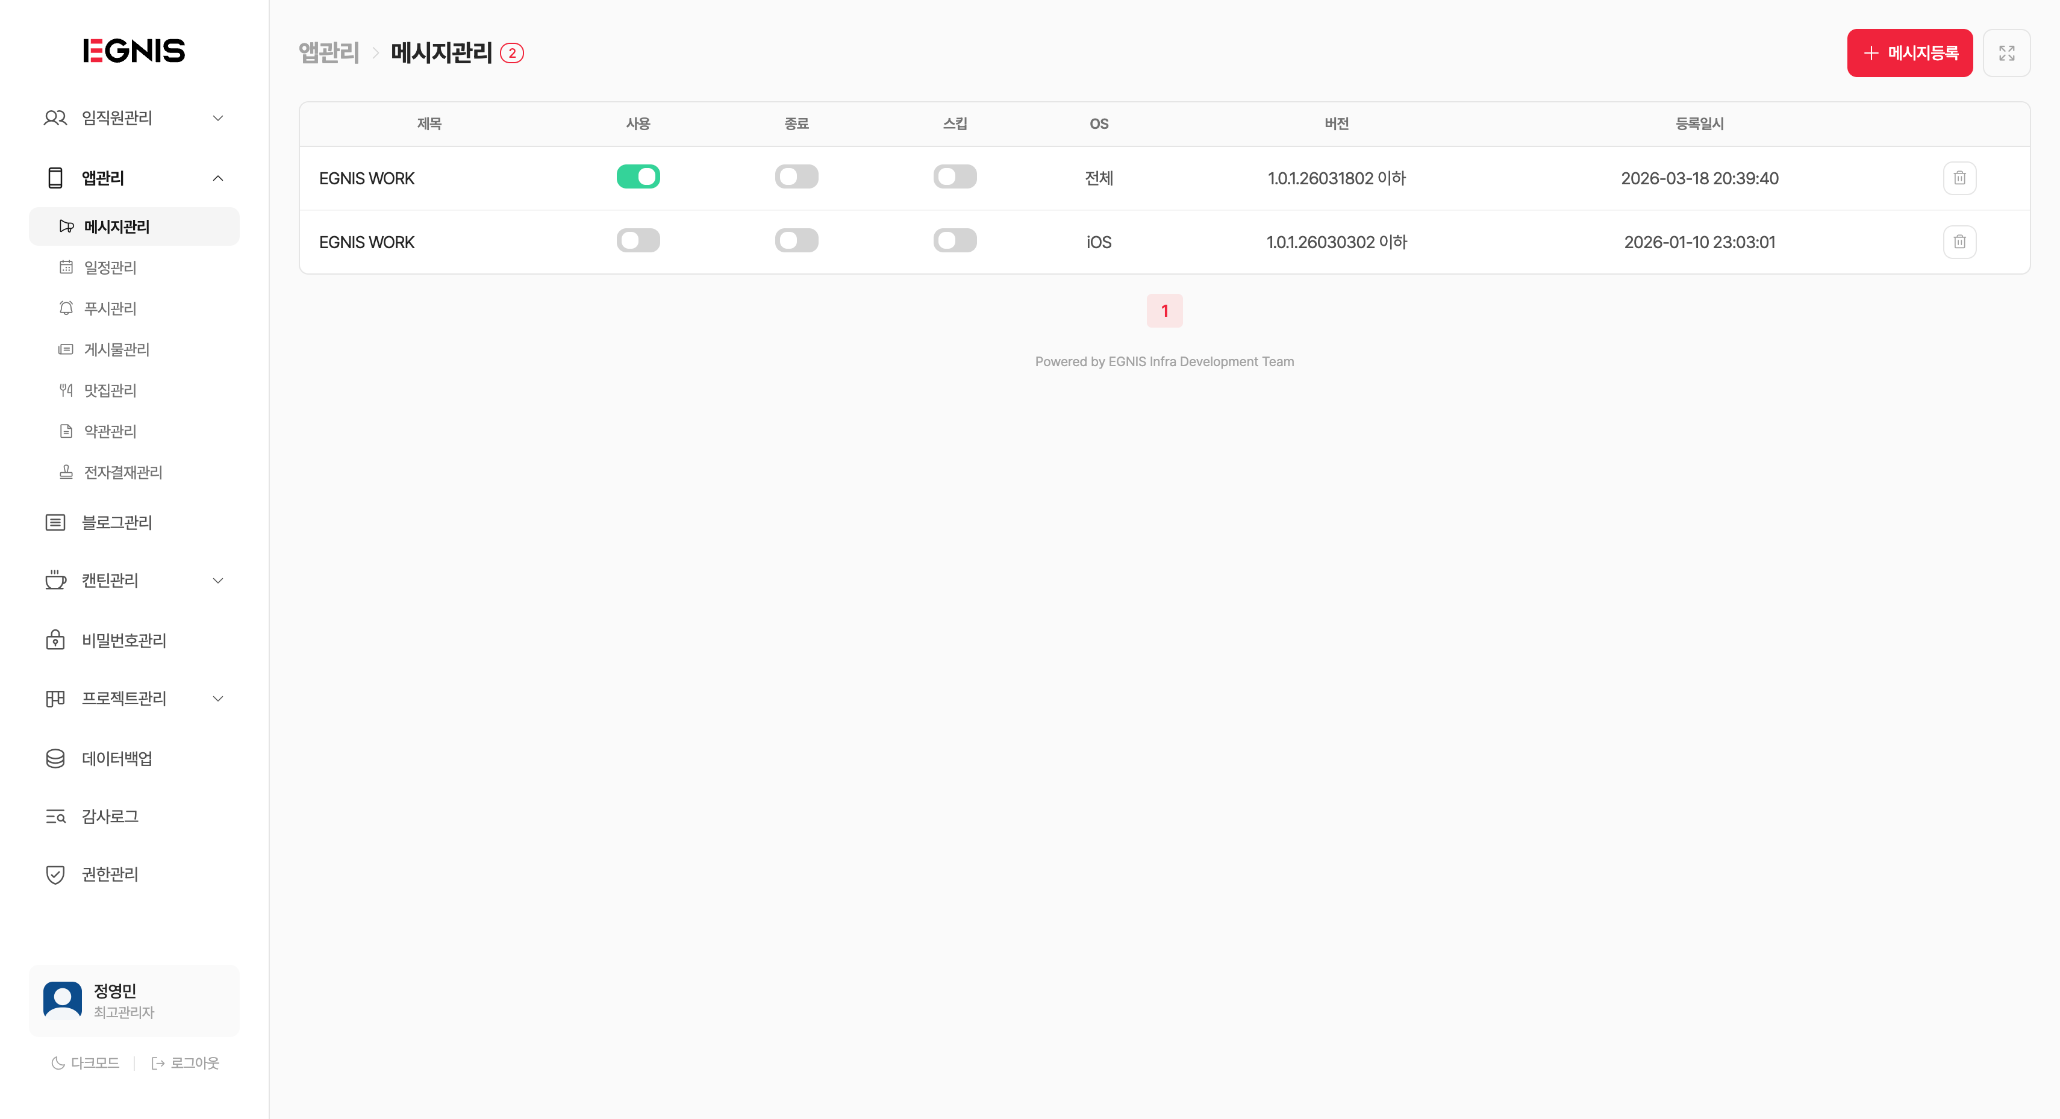
Task: Open the 데이터백업 menu label
Action: pos(117,758)
